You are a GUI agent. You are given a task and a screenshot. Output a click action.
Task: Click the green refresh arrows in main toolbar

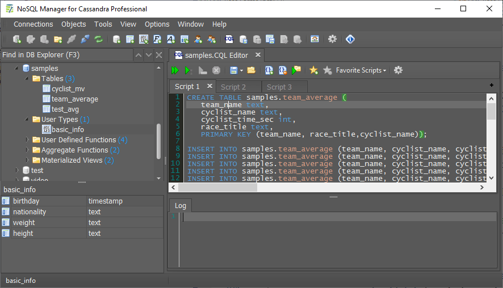tap(99, 39)
